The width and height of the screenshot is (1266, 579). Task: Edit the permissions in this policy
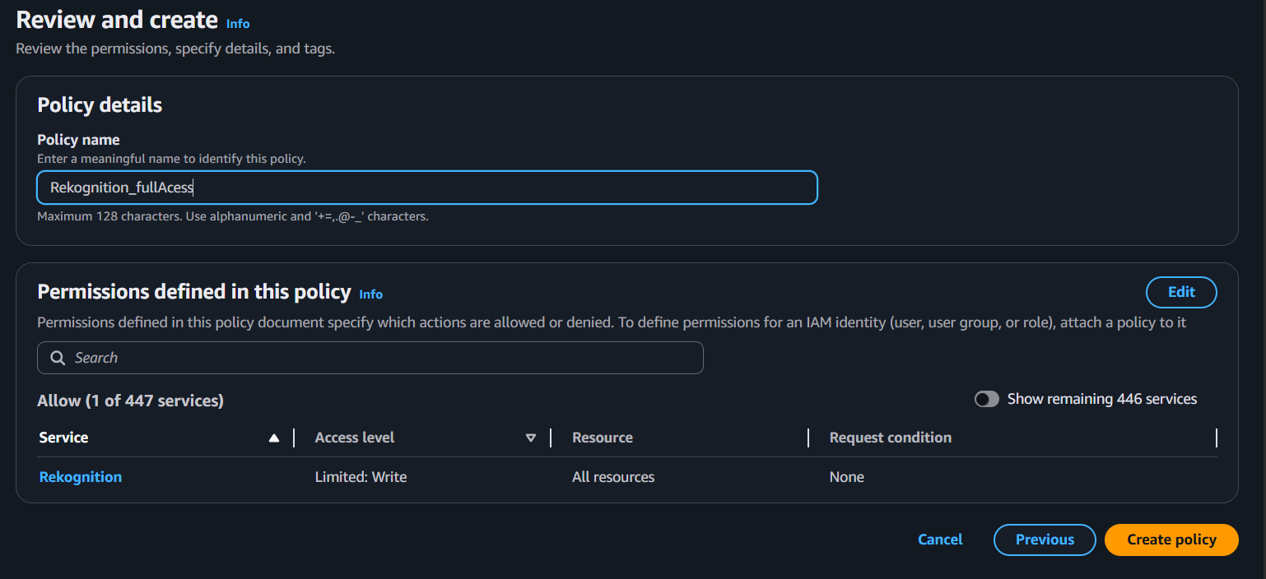[1181, 292]
